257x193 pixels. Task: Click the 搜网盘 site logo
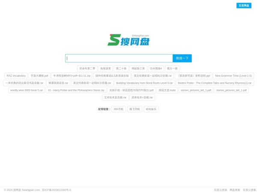click(x=128, y=40)
